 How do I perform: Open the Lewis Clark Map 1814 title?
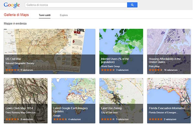[x=19, y=108]
